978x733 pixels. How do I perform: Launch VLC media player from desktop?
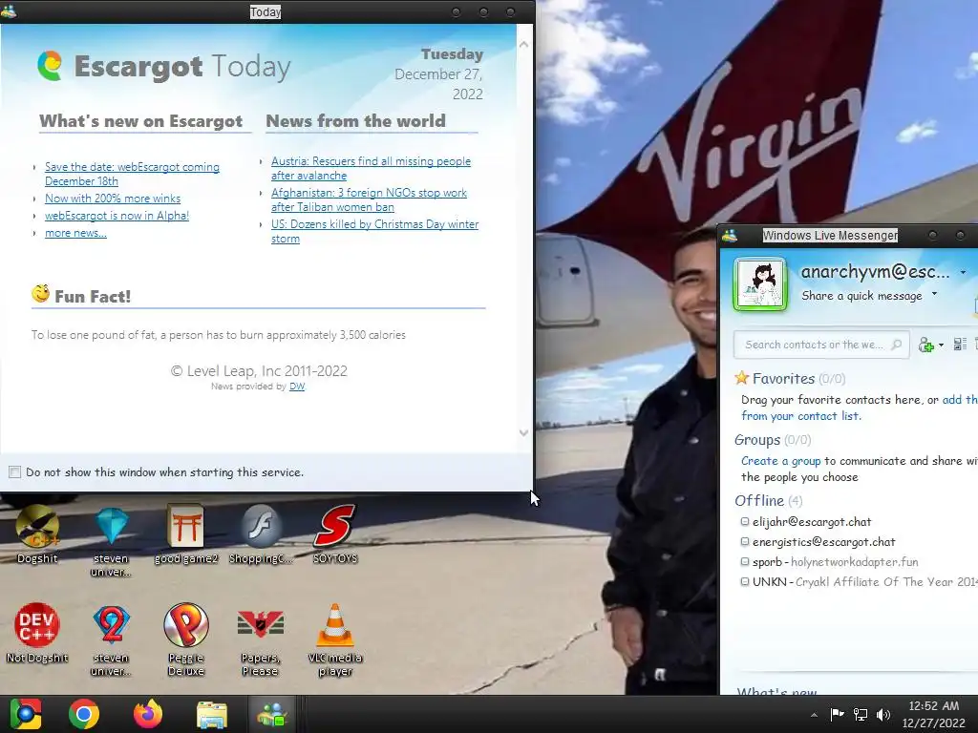[x=335, y=639]
